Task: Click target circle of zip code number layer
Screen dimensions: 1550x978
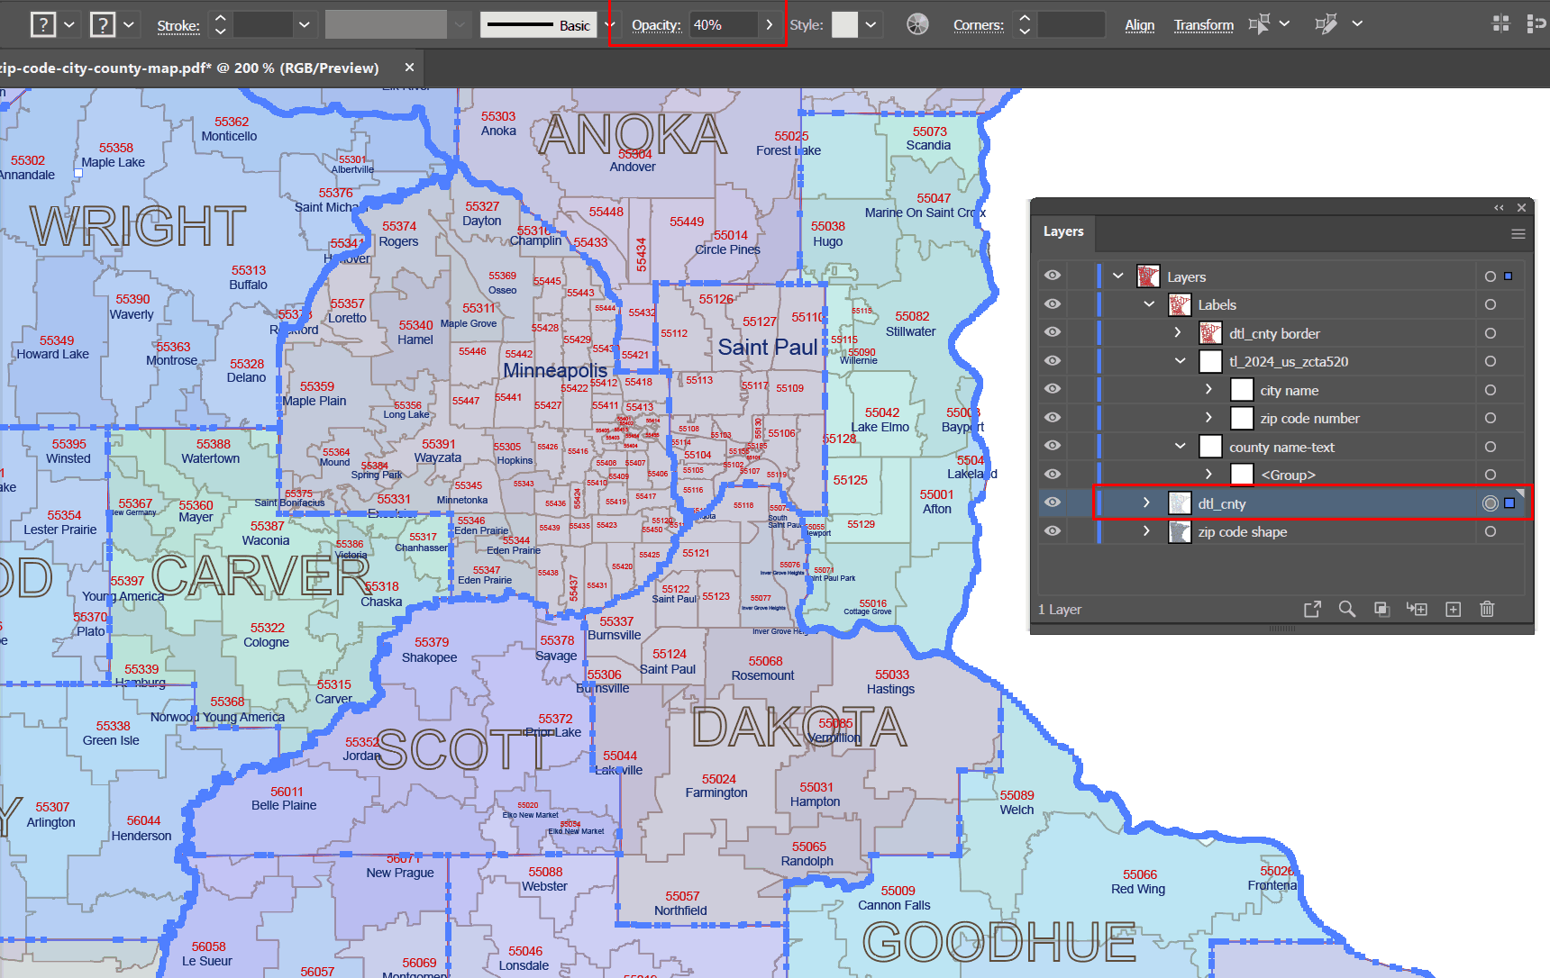Action: pyautogui.click(x=1491, y=418)
